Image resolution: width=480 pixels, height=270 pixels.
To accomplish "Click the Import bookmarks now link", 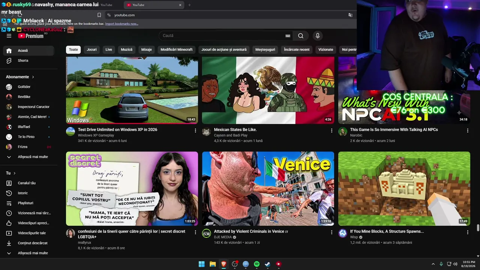I will click(121, 24).
